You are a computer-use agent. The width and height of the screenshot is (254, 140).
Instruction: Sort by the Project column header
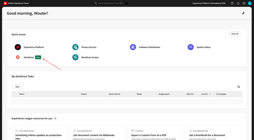click(x=84, y=94)
